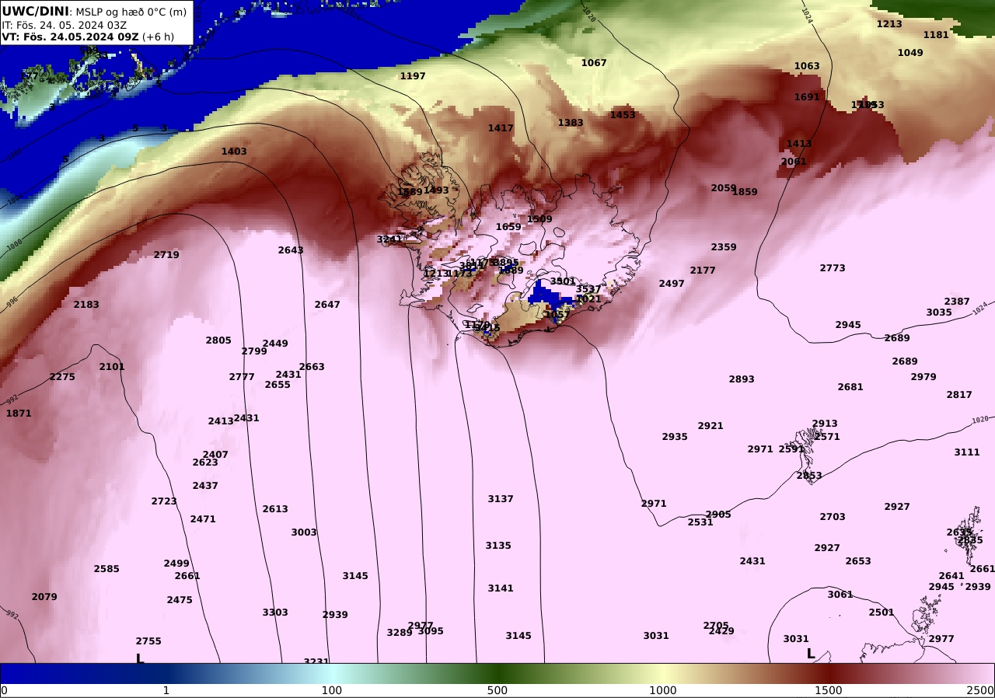
Task: Select the map value 1453
Action: (x=623, y=115)
